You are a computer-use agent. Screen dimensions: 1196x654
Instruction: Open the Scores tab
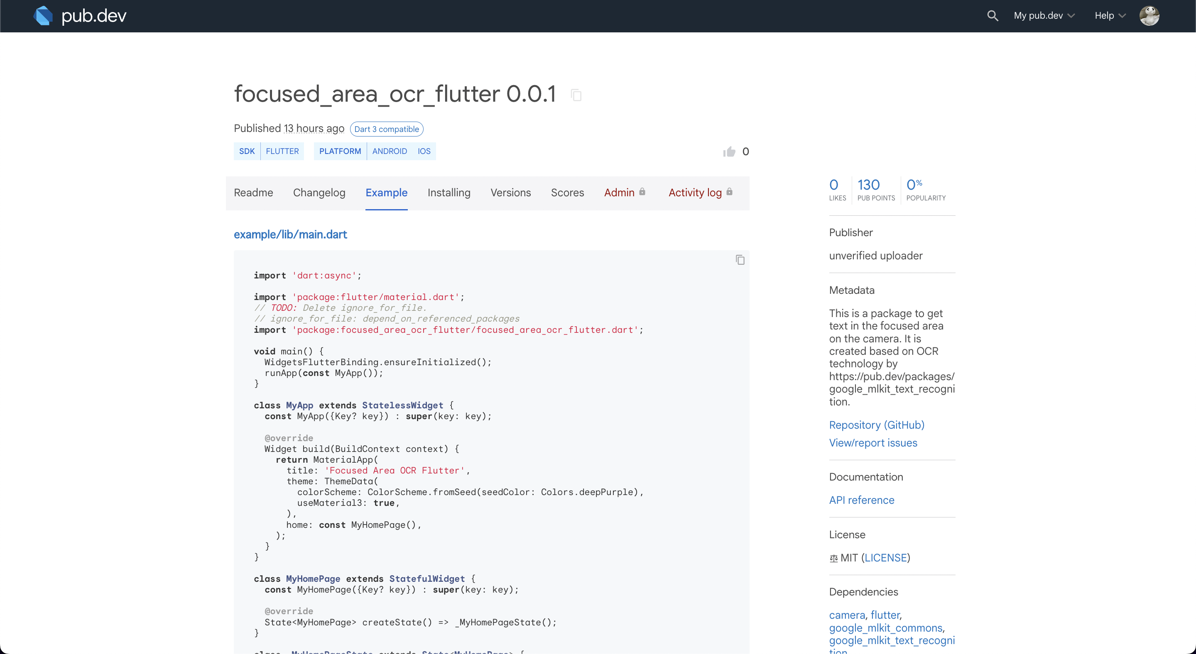point(567,193)
